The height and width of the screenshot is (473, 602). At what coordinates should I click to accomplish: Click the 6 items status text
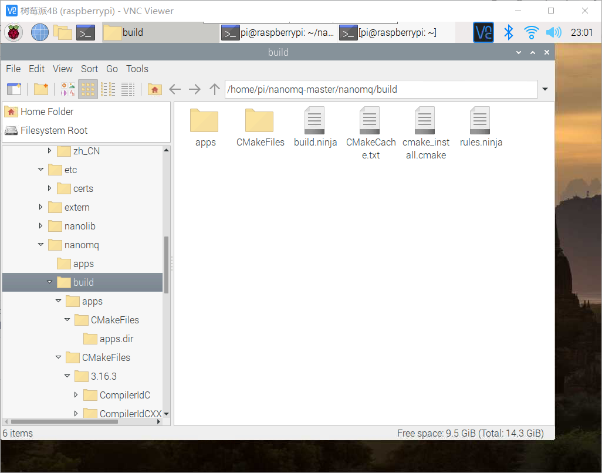click(18, 434)
